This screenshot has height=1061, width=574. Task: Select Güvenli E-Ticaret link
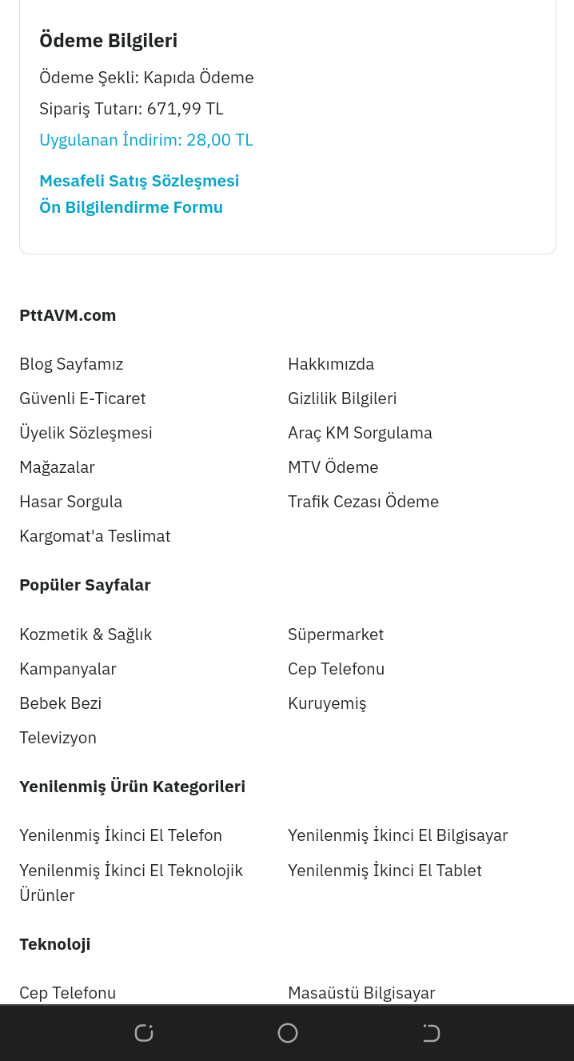pos(82,398)
